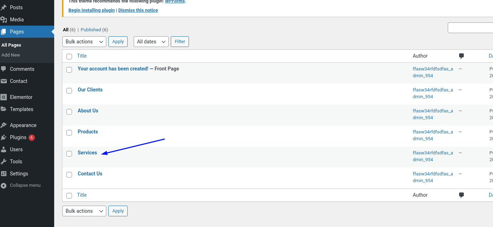This screenshot has height=227, width=493.
Task: Click the Plugins plug icon
Action: click(x=4, y=137)
